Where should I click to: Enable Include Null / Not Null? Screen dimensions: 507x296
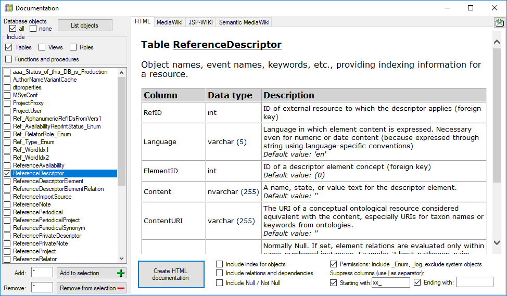[x=219, y=283]
